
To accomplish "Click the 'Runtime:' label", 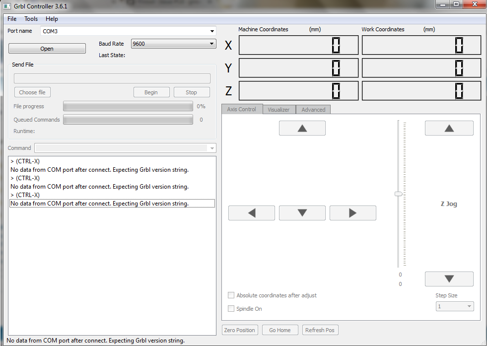I will [24, 131].
